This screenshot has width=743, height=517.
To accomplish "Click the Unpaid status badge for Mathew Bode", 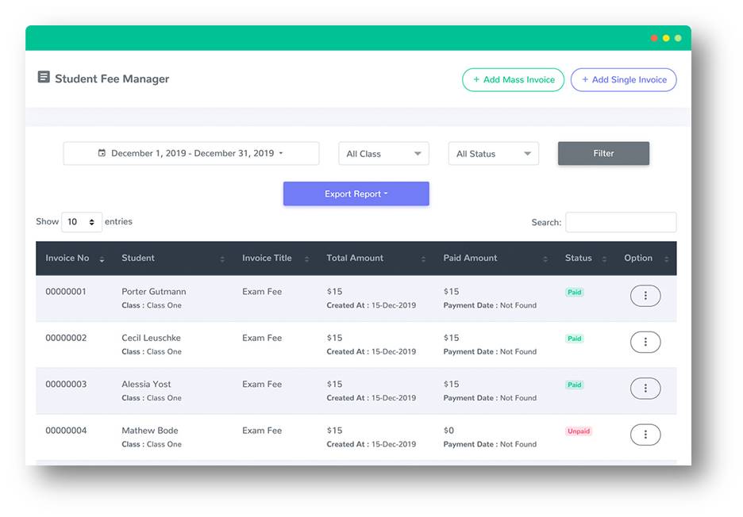I will (578, 431).
